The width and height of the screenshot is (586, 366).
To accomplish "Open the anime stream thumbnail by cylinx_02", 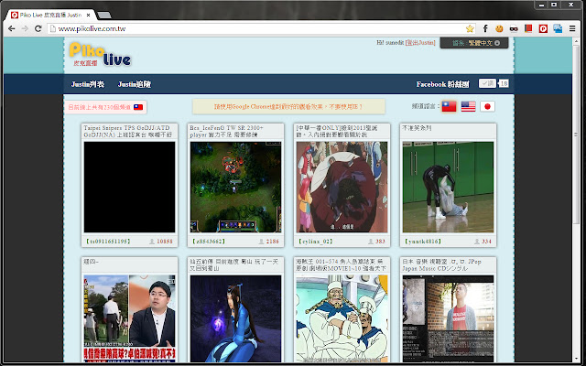I will point(342,187).
